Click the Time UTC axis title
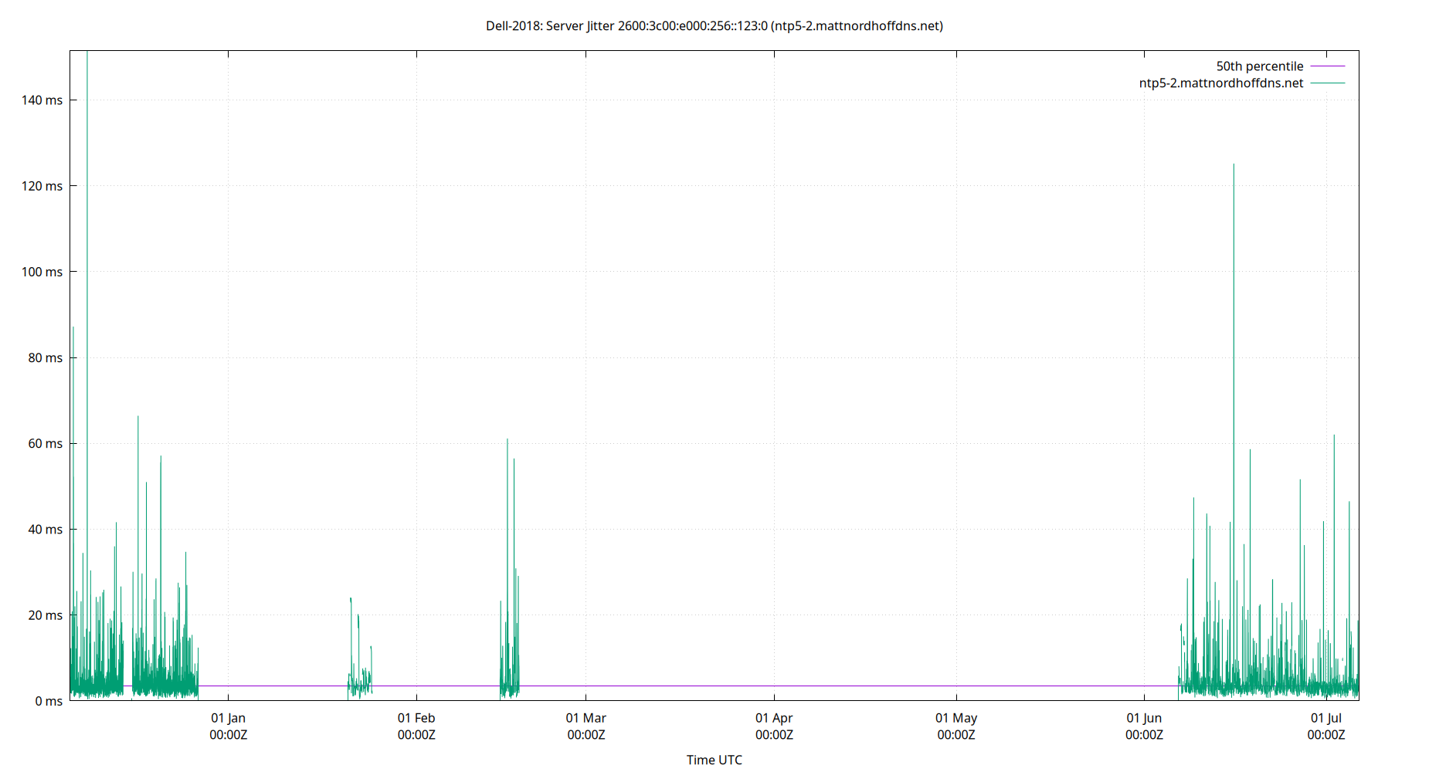 coord(714,760)
